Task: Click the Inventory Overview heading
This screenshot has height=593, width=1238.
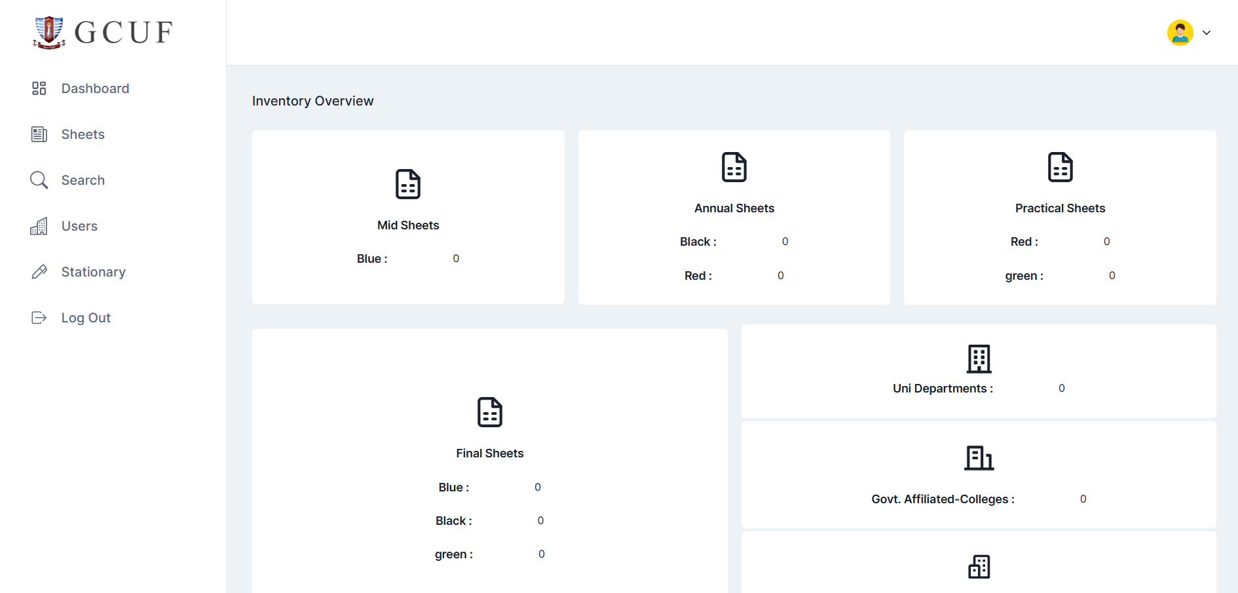Action: pyautogui.click(x=312, y=101)
